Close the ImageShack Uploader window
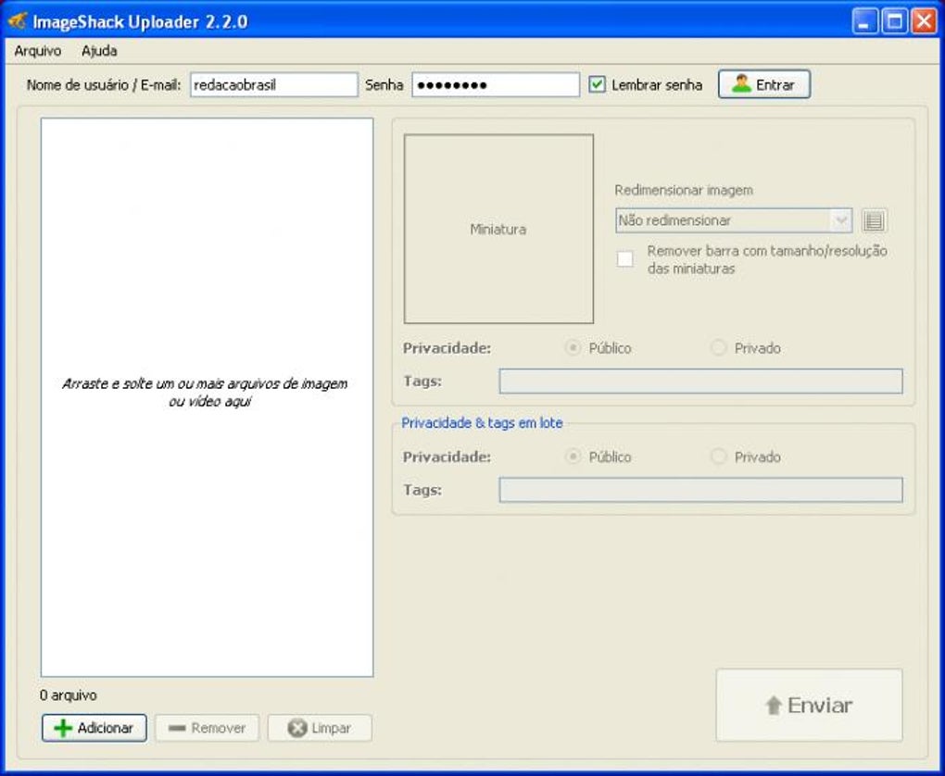 (x=924, y=21)
